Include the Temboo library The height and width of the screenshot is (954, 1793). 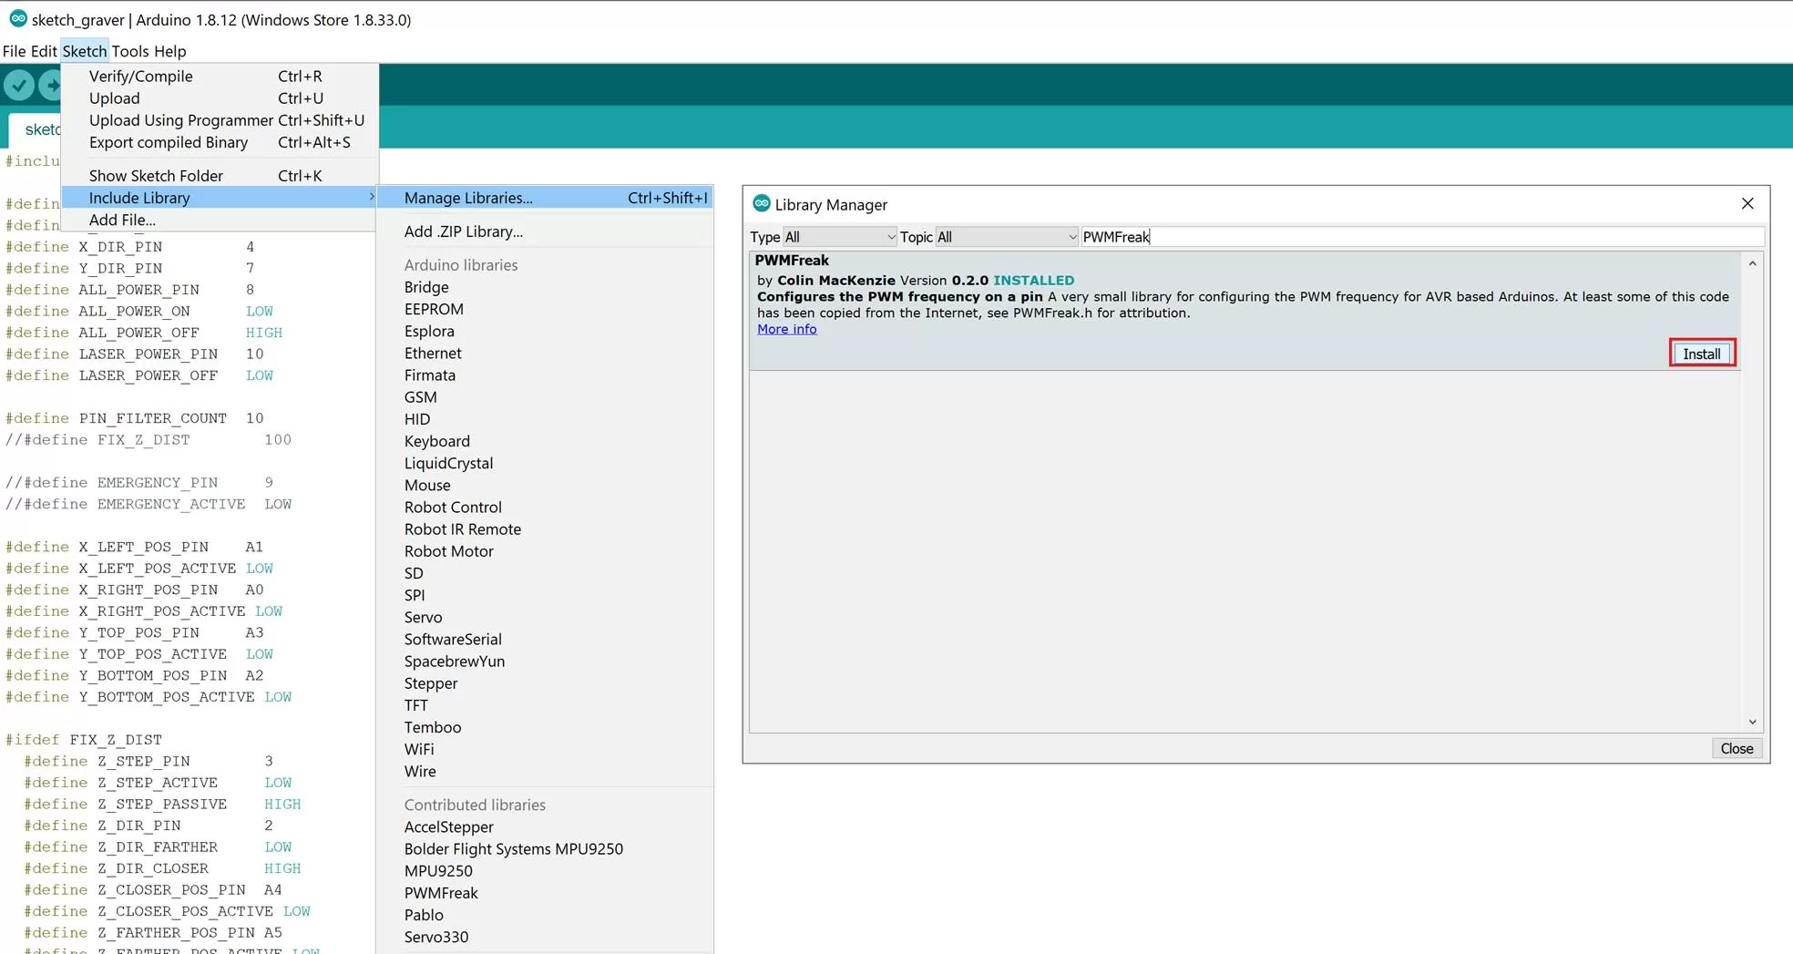[x=545, y=727]
